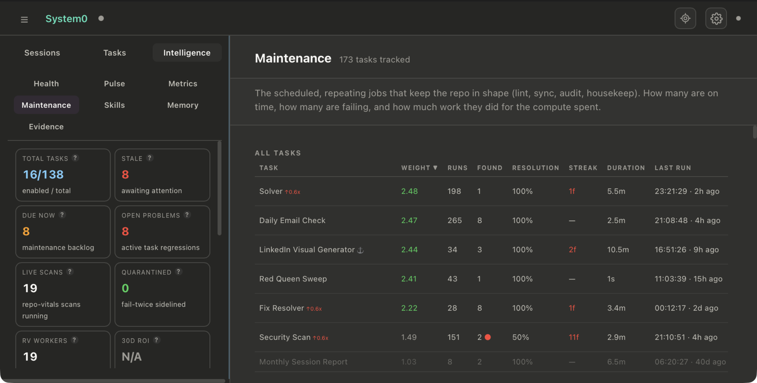Viewport: 757px width, 383px height.
Task: Open the Metrics sub-tab
Action: [x=183, y=83]
